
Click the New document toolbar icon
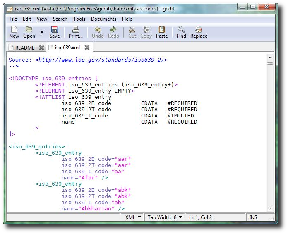(14, 32)
